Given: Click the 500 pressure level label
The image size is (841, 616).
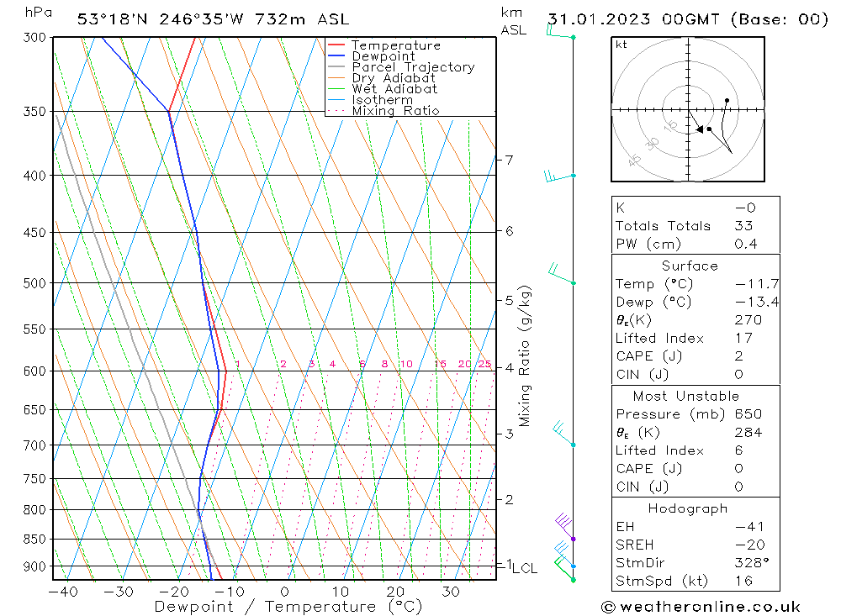Looking at the screenshot, I should pyautogui.click(x=34, y=283).
